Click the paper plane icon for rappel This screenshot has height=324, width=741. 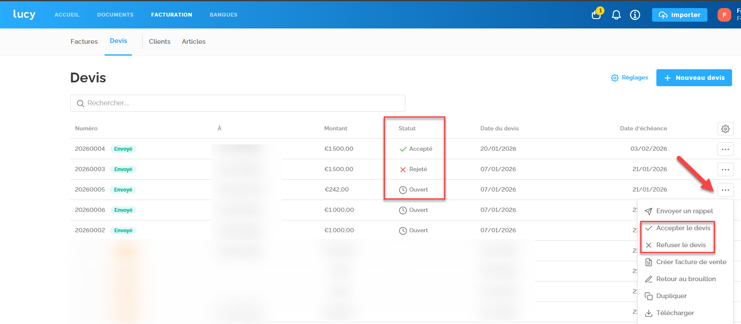648,211
